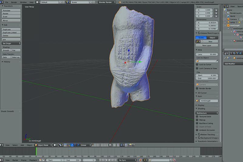Enable the Lock to Cursor checkbox
The height and width of the screenshot is (162, 243).
coord(197,65)
